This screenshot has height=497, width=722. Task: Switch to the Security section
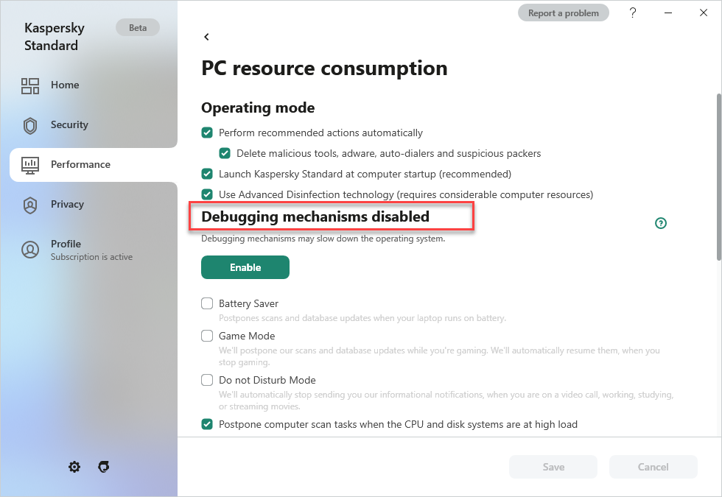pos(69,125)
